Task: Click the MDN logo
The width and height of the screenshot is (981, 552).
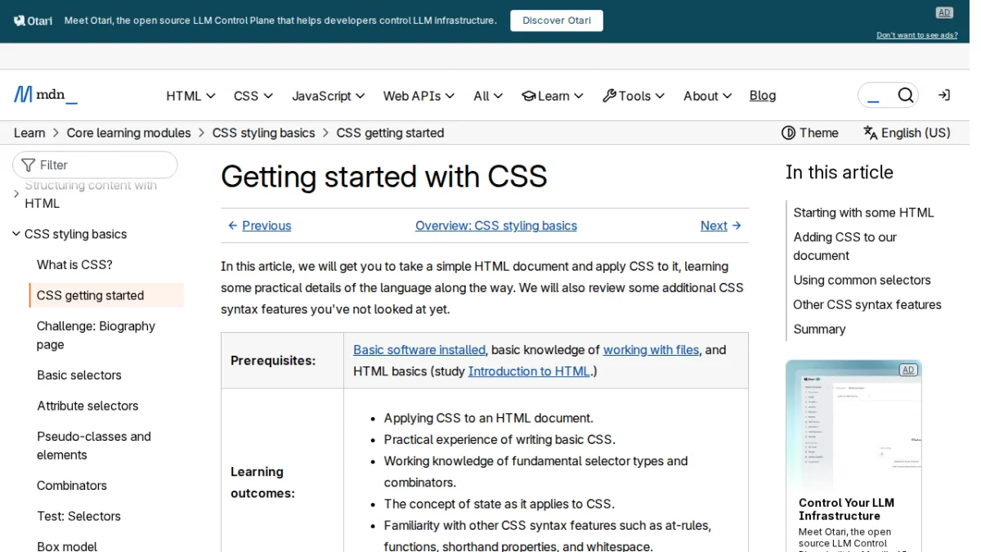Action: point(46,95)
